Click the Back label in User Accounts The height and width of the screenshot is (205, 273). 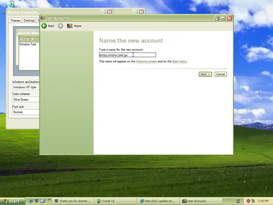pos(51,26)
